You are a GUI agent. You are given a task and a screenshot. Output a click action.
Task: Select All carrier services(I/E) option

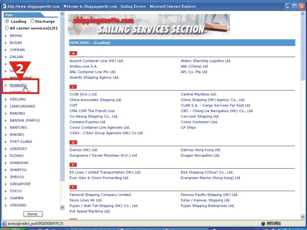pos(7,28)
